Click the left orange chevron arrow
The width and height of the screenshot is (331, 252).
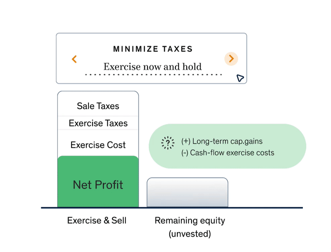pos(74,59)
